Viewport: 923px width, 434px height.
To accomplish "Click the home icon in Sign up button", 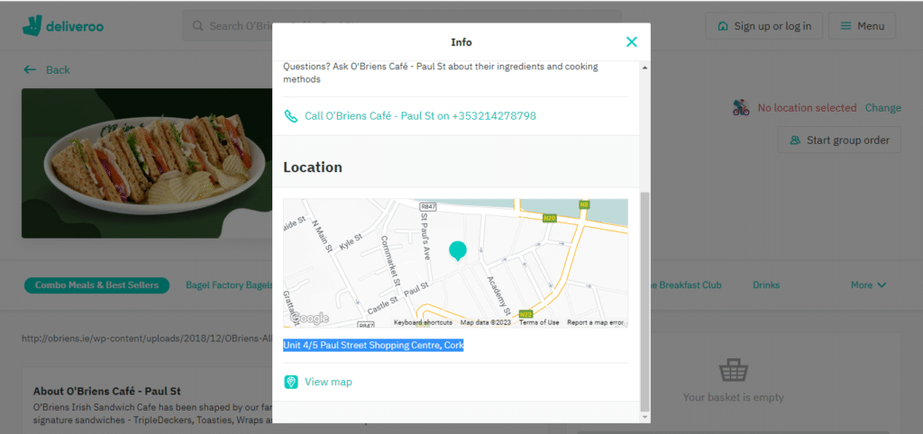I will point(723,26).
